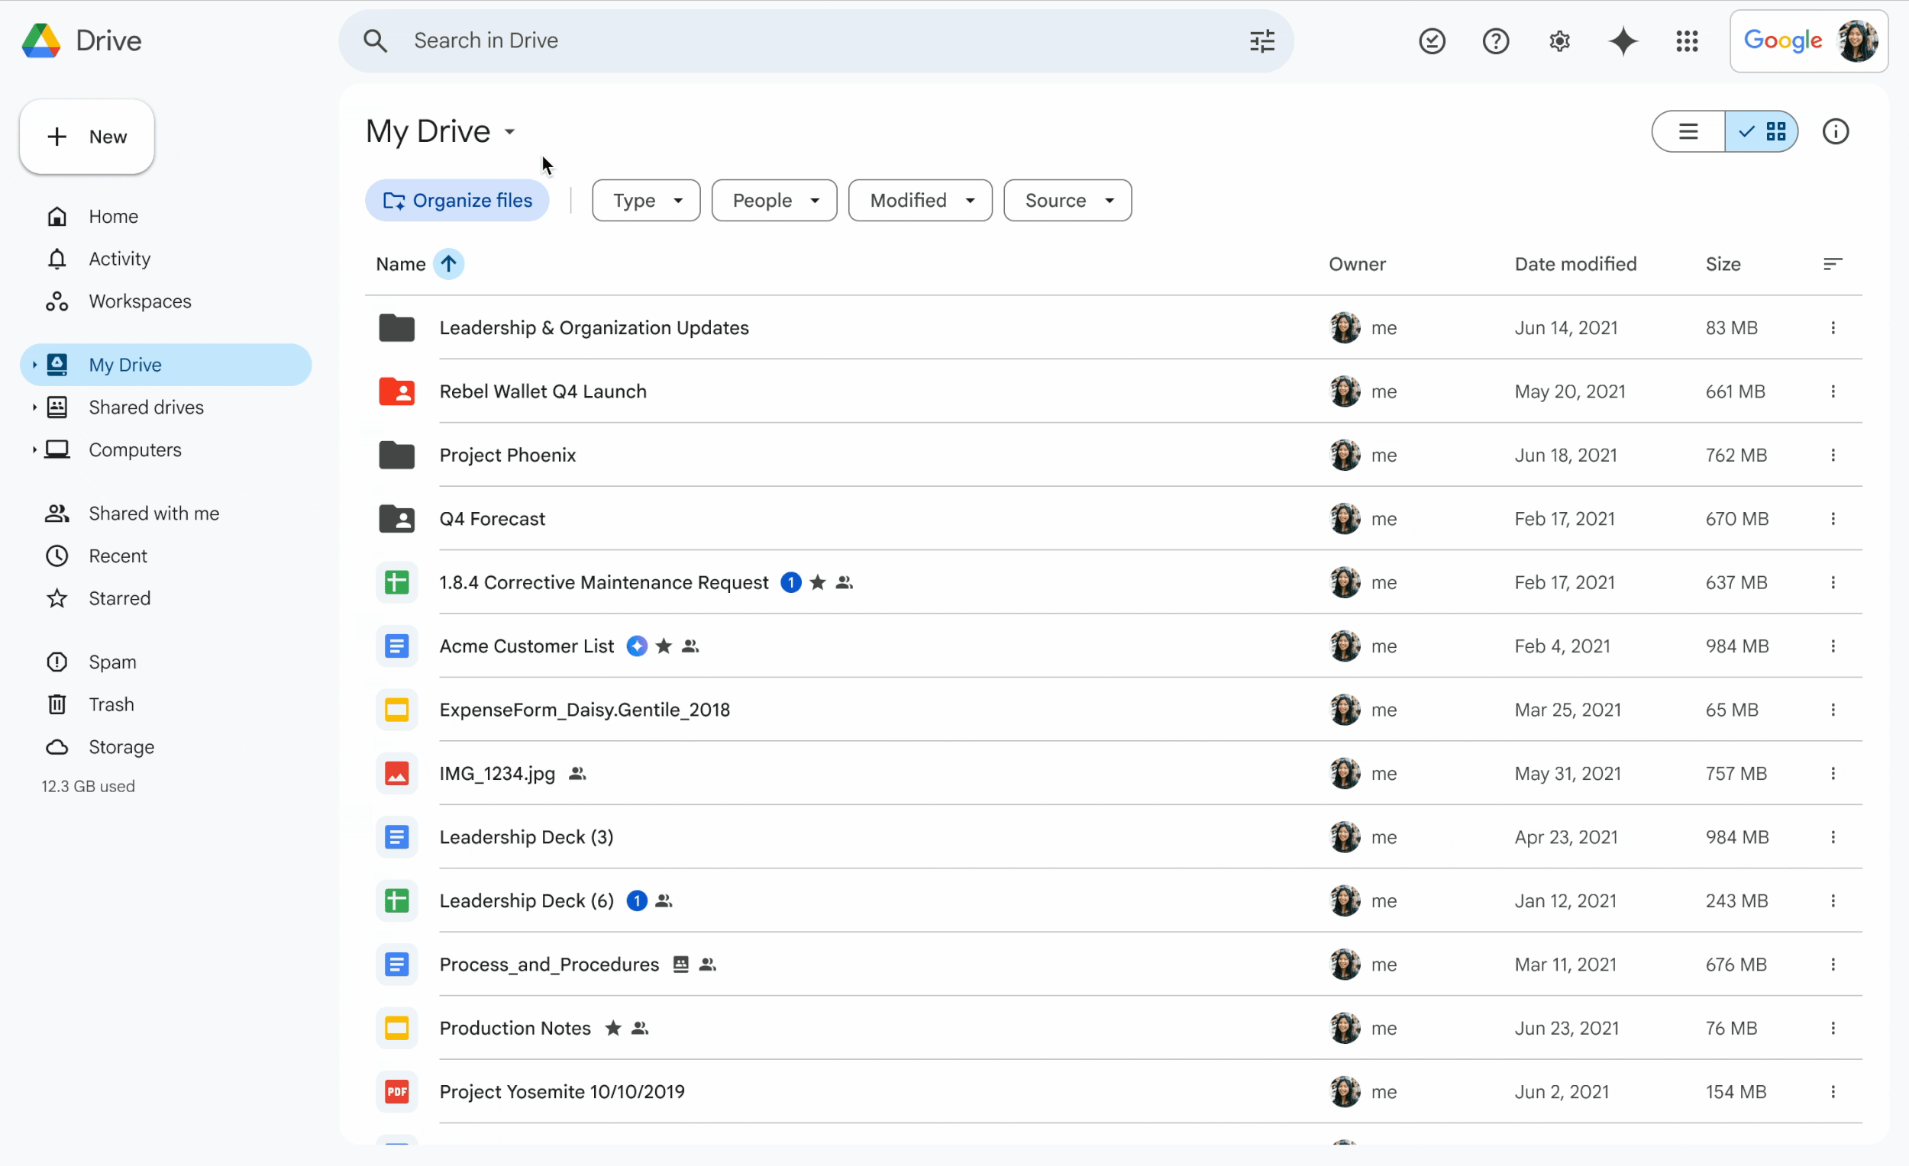
Task: Open Trash from the sidebar
Action: pos(111,704)
